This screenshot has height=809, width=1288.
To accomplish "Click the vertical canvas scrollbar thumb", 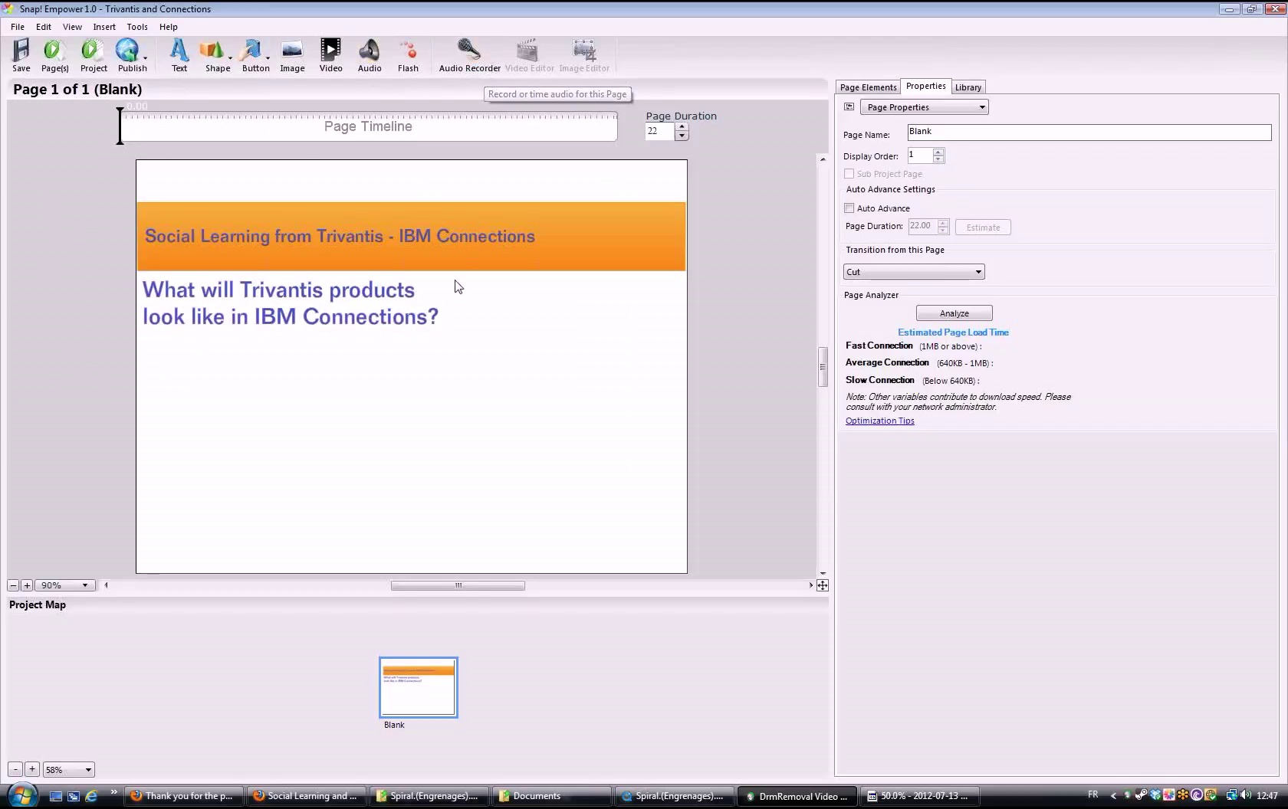I will [x=823, y=367].
